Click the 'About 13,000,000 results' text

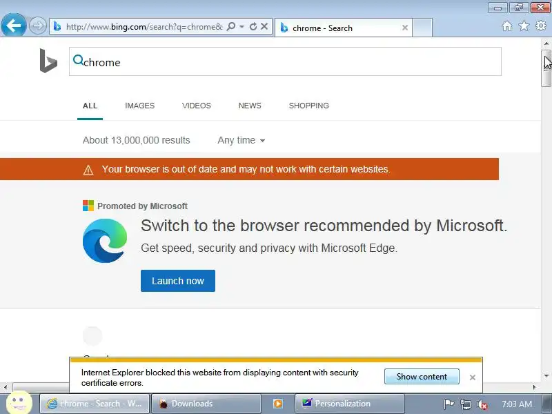click(x=136, y=140)
